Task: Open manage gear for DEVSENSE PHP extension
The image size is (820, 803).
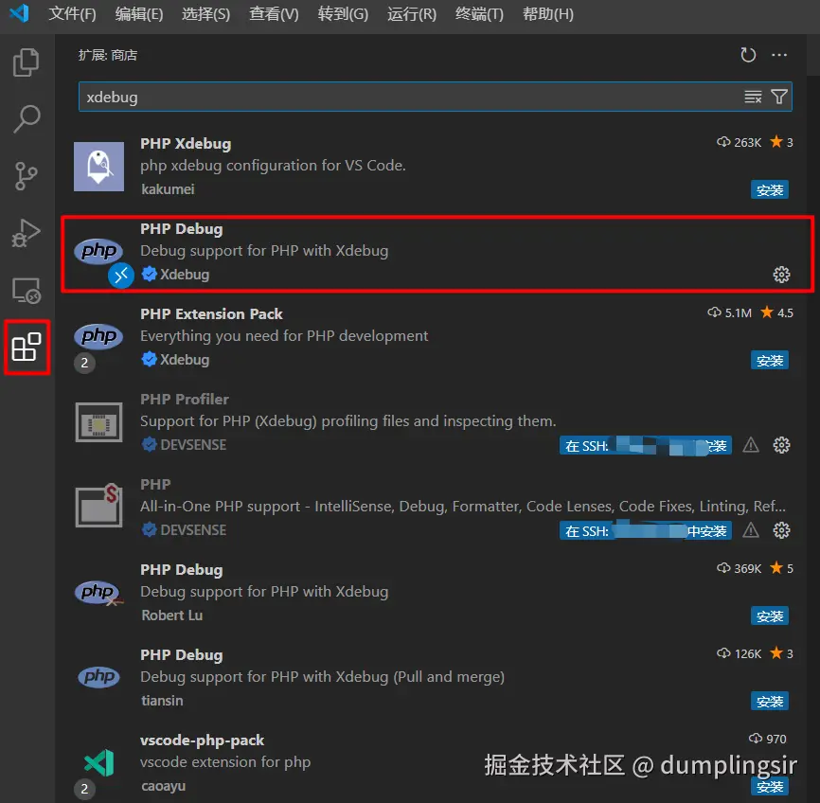Action: [x=781, y=530]
